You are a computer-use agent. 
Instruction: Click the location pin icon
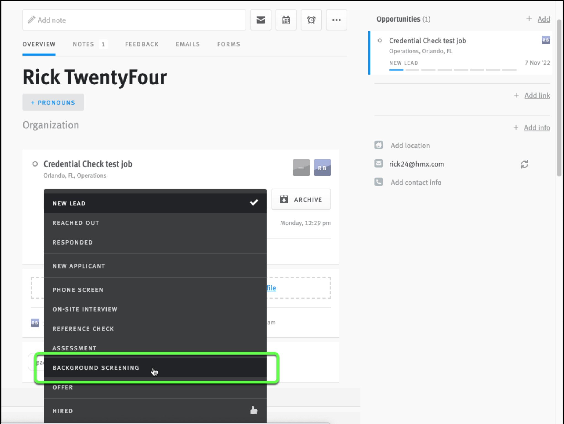click(x=379, y=145)
